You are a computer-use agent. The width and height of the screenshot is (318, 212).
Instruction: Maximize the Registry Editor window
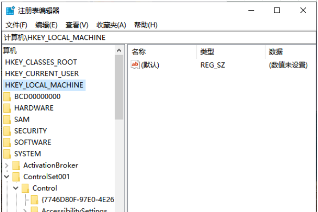click(x=277, y=10)
